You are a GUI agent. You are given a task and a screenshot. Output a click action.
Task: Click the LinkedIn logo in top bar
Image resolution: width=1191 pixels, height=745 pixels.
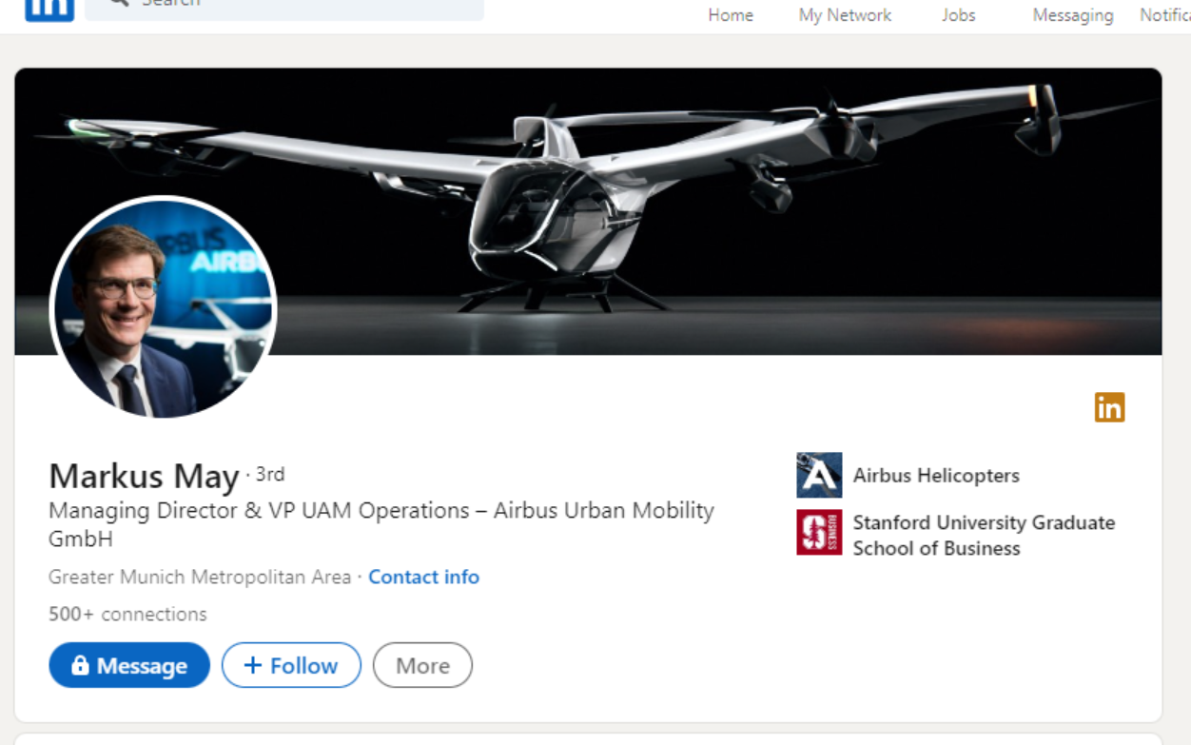(49, 8)
